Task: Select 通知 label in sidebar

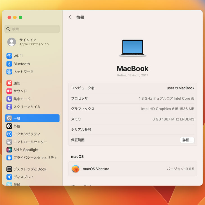Action: (17, 83)
